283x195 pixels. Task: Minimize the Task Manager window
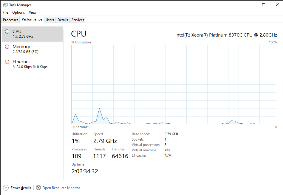[250, 5]
